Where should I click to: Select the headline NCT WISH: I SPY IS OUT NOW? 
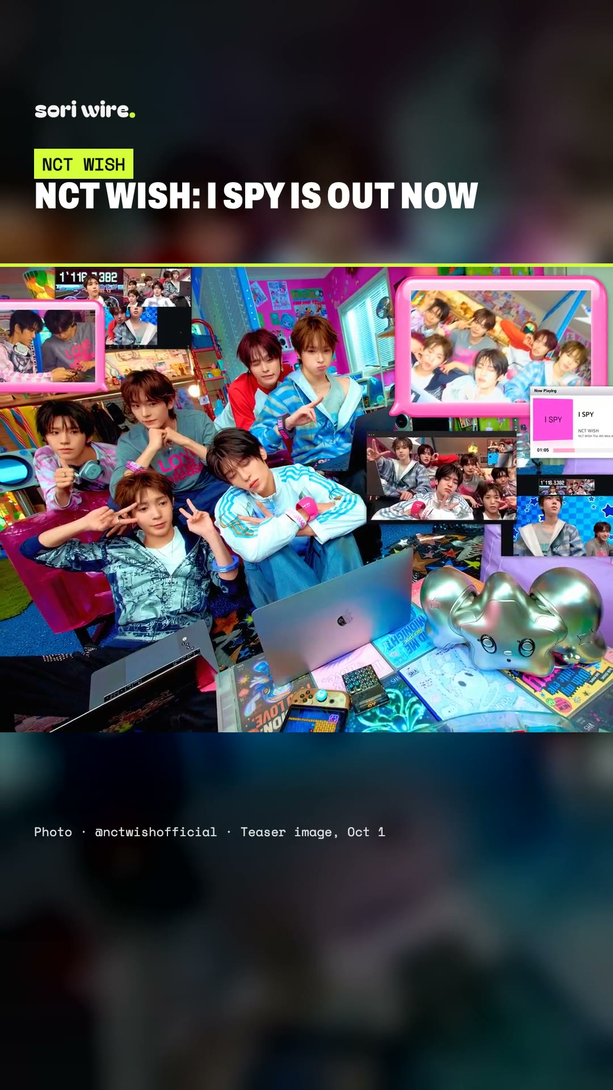point(256,196)
